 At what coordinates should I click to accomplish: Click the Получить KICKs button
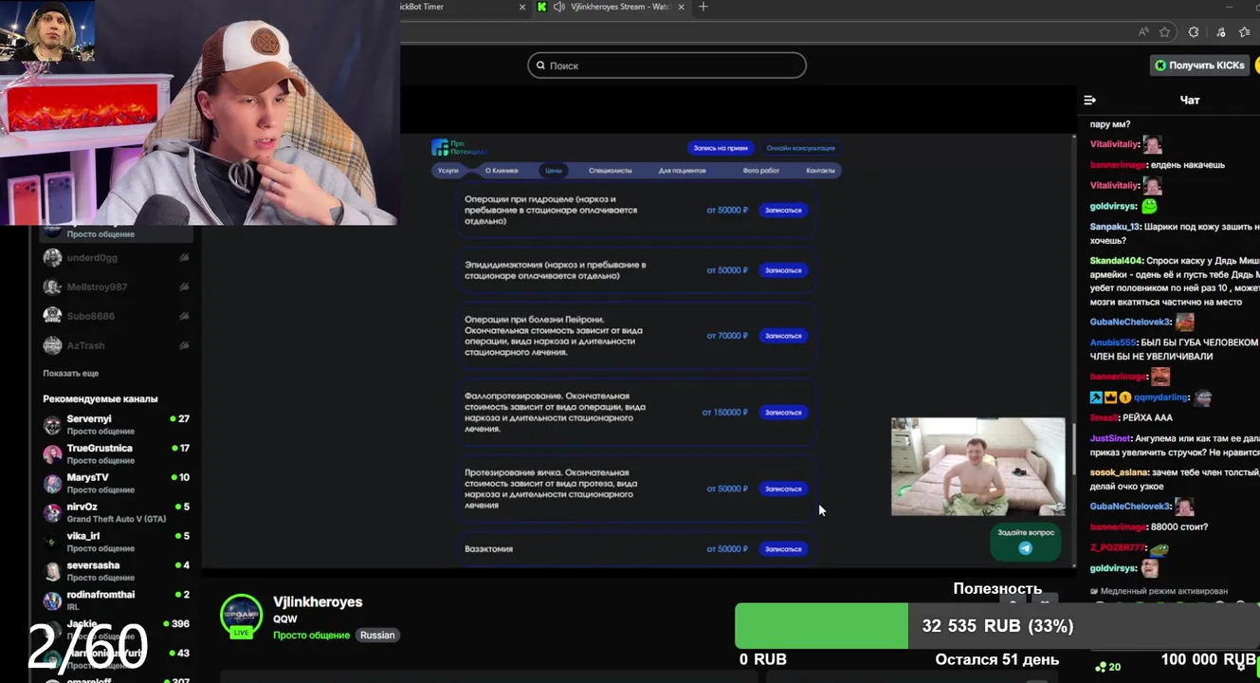1199,65
